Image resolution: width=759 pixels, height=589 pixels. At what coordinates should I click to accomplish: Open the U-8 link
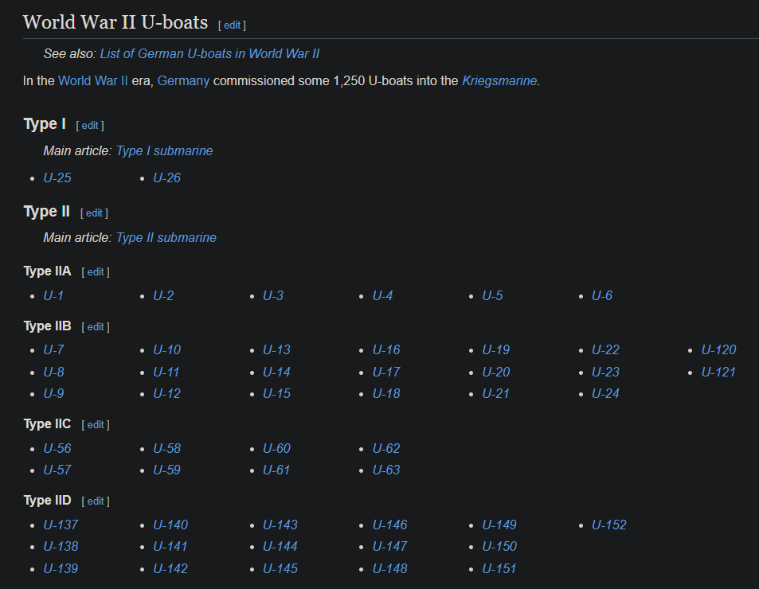pyautogui.click(x=53, y=373)
